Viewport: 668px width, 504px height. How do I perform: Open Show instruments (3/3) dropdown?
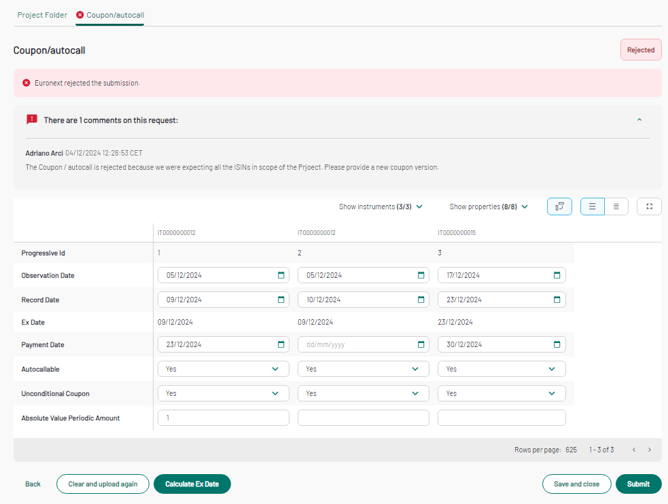click(x=381, y=206)
